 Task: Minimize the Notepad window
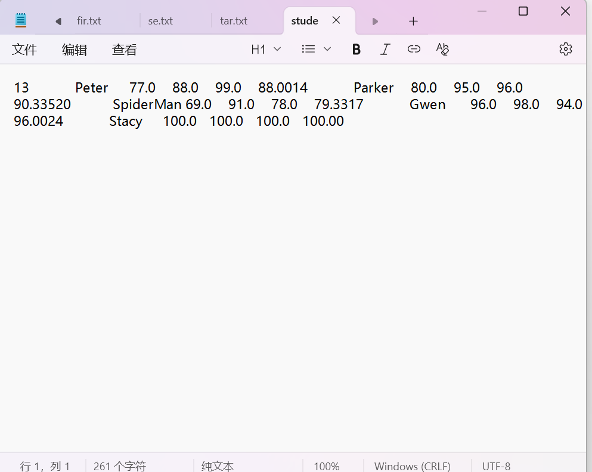click(482, 11)
